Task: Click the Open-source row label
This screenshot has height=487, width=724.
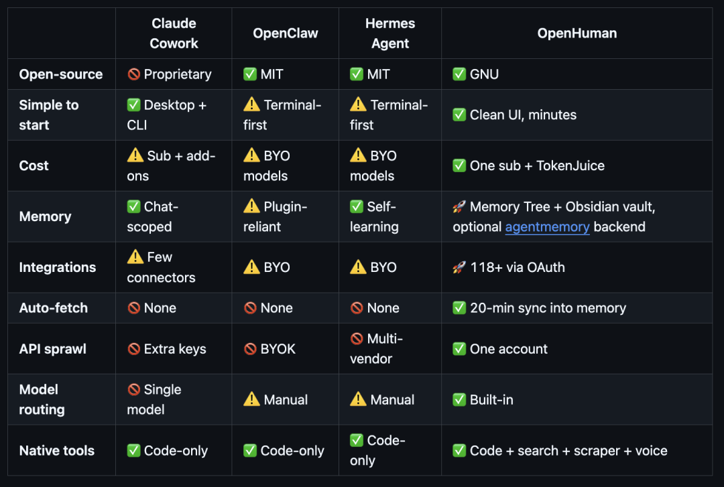Action: click(x=61, y=74)
